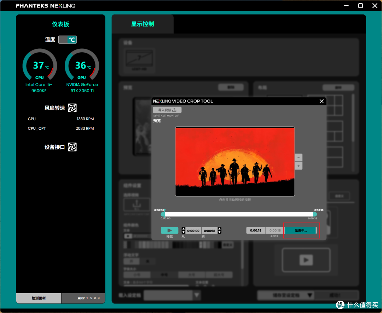The width and height of the screenshot is (382, 313).
Task: Click the right trim handle on the timeline
Action: point(315,214)
